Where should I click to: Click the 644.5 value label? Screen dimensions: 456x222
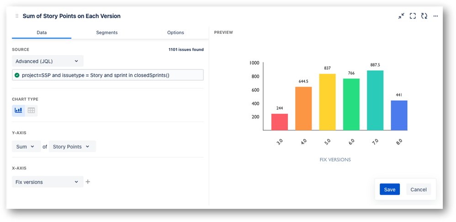point(303,81)
